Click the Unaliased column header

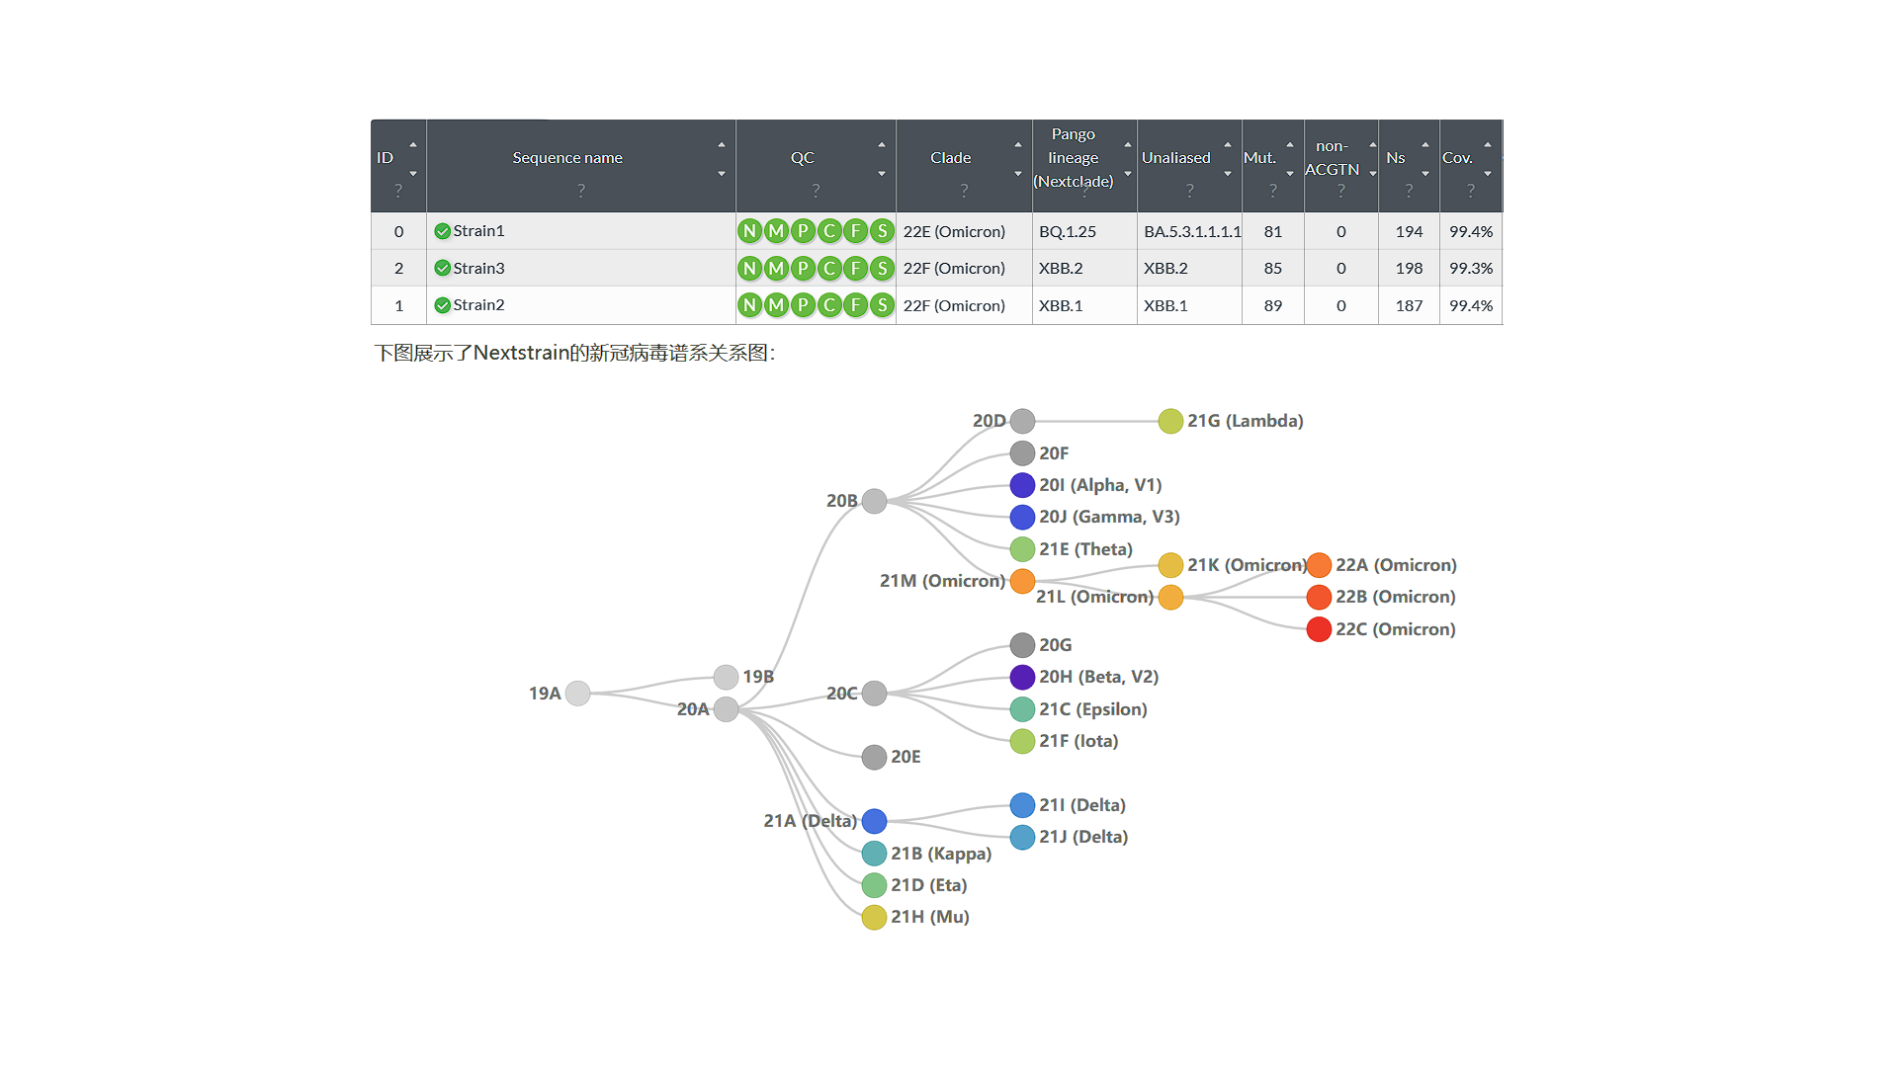1175,158
